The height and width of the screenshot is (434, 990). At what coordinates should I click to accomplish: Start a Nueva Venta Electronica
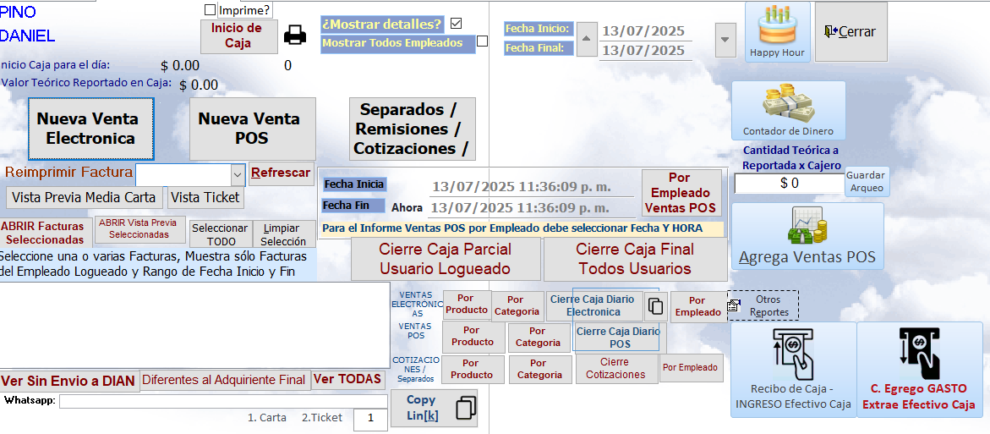tap(90, 129)
